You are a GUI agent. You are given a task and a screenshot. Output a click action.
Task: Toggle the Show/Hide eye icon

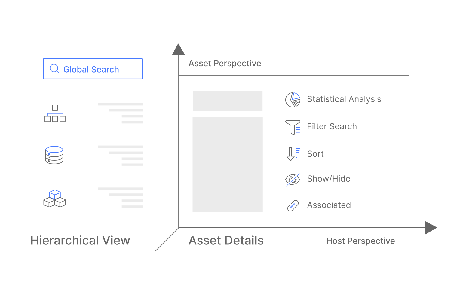point(293,179)
